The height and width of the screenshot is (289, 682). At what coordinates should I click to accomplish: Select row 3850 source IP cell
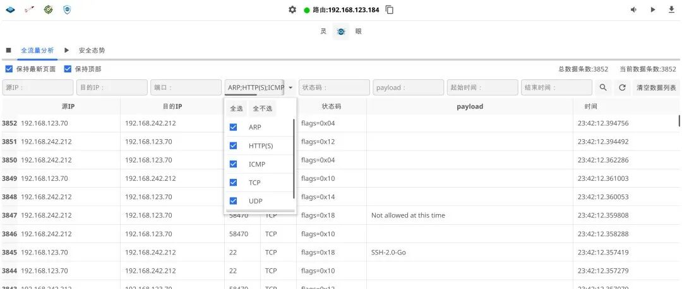[x=47, y=160]
